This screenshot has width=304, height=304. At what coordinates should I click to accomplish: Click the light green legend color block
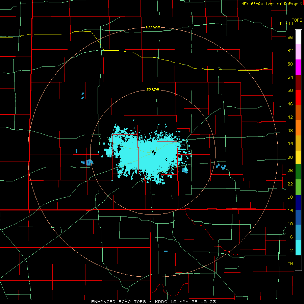(298, 187)
